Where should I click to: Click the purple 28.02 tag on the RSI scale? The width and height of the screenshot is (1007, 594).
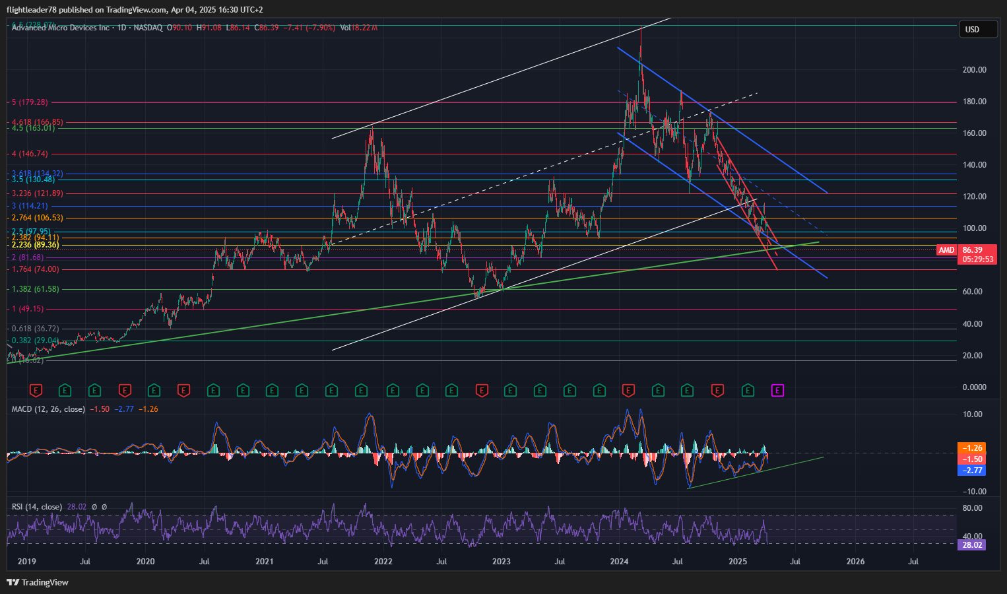(972, 545)
